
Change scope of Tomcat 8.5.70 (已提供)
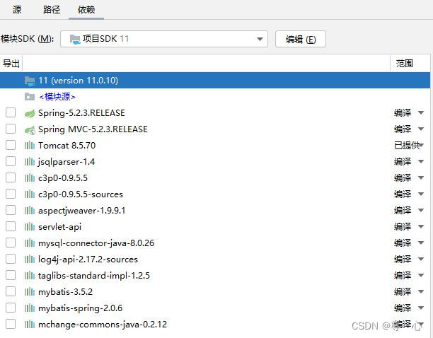coord(422,146)
